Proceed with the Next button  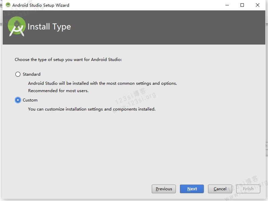click(192, 189)
